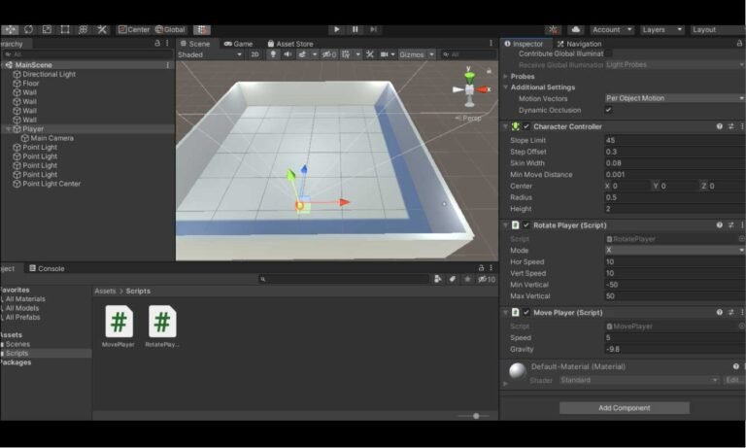Toggle Global handle rotation button
This screenshot has width=746, height=448.
coord(170,29)
